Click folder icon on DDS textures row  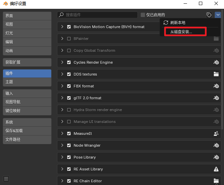click(216, 74)
